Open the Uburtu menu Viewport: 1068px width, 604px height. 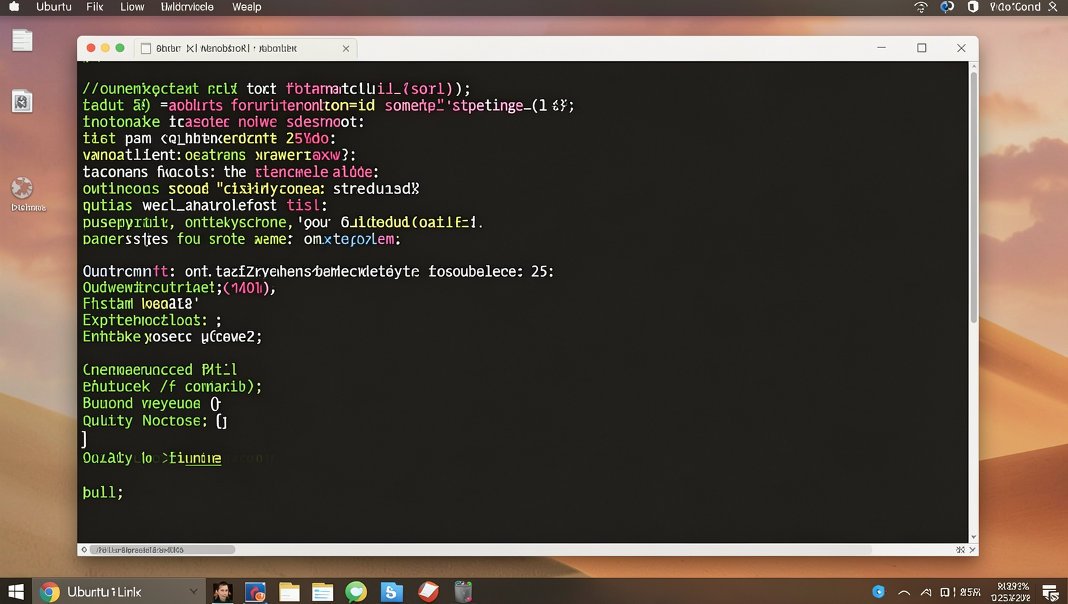(x=53, y=7)
